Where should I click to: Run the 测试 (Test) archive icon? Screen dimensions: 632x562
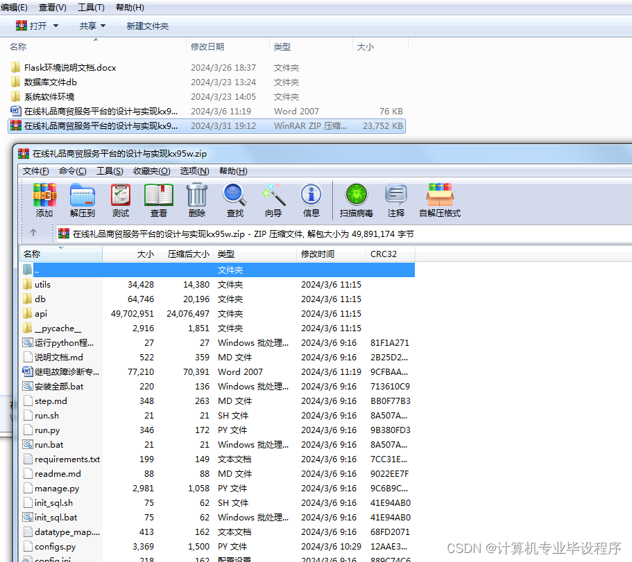[x=120, y=197]
